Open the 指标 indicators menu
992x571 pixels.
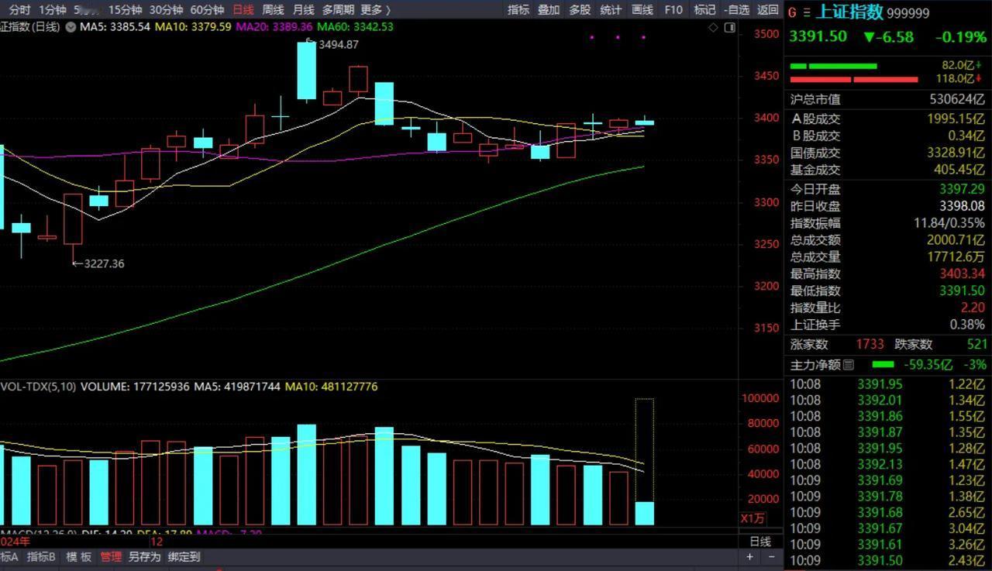click(518, 10)
